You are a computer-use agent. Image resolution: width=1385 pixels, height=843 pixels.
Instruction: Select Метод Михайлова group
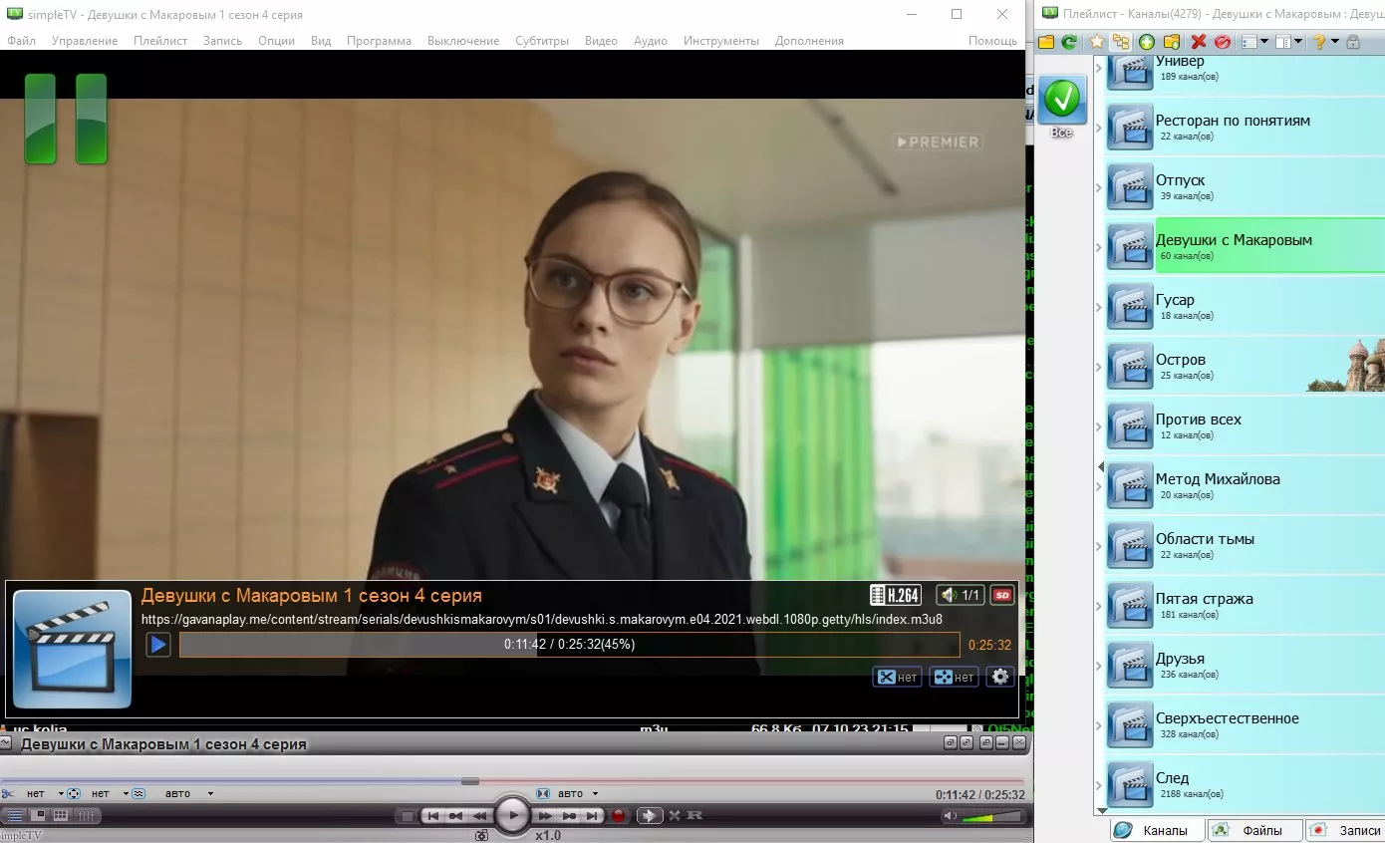[1246, 486]
